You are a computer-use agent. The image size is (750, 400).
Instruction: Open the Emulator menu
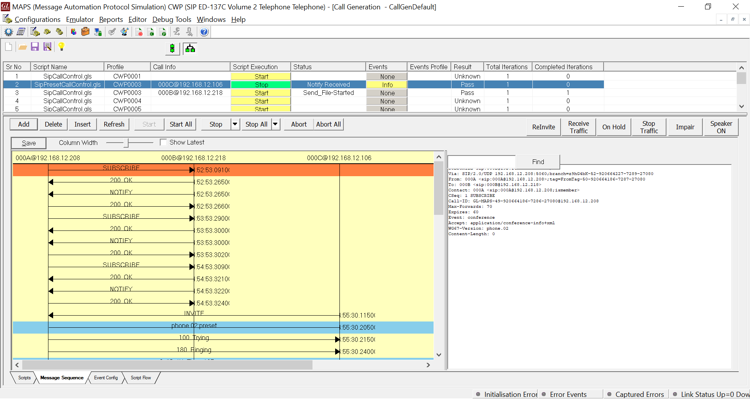[x=80, y=20]
